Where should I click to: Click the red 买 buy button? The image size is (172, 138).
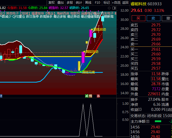139,18
